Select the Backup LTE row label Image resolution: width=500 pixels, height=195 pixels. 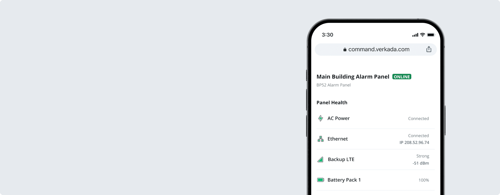click(x=341, y=159)
